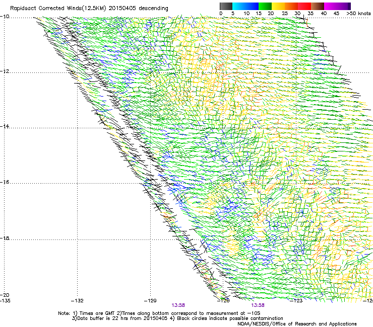Click the '13:58' time label nearest -129
The image size is (373, 327).
[x=178, y=305]
